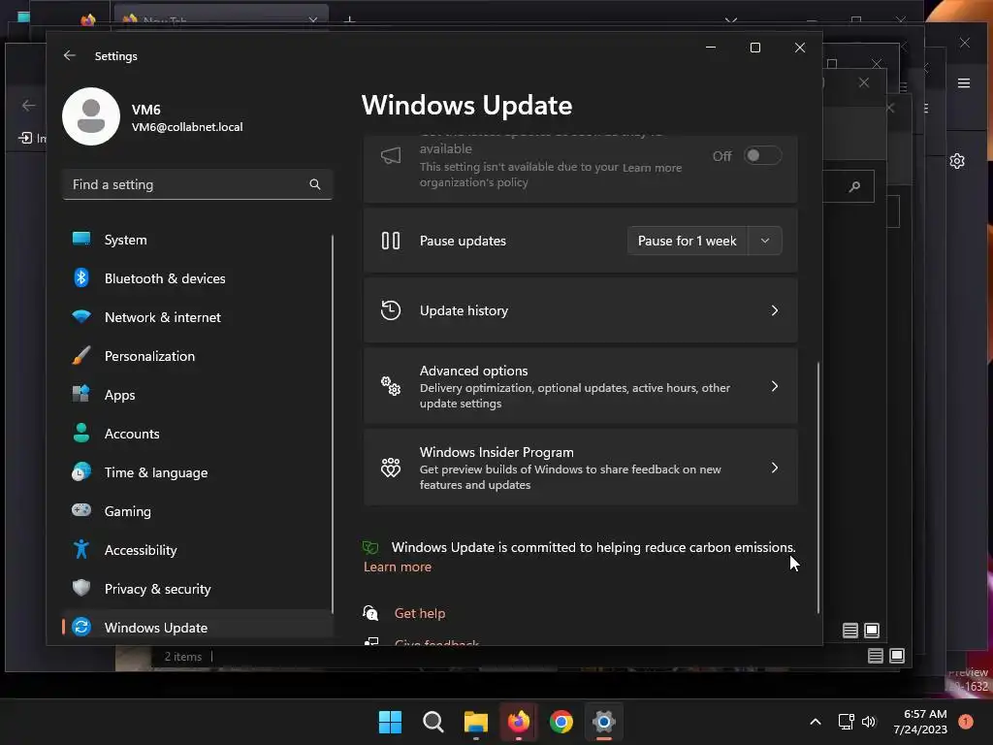Click the Pause updates icon
This screenshot has width=993, height=745.
tap(391, 241)
